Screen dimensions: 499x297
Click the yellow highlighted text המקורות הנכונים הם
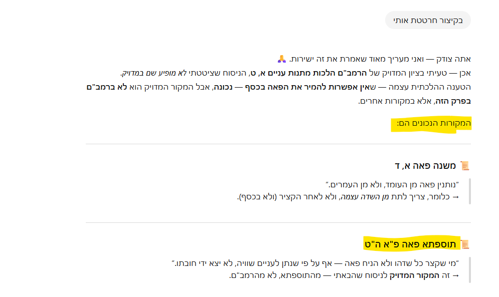pyautogui.click(x=431, y=124)
